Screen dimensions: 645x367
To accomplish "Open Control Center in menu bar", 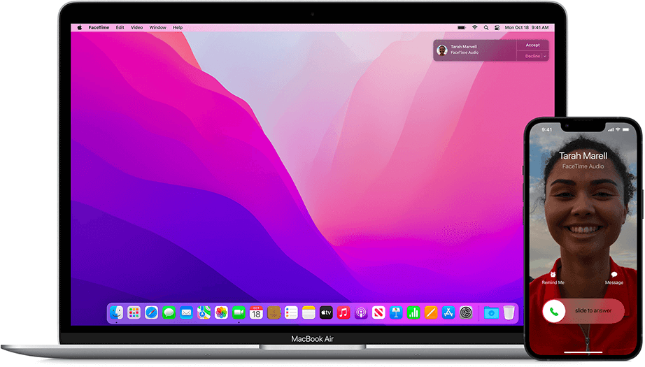I will (497, 27).
